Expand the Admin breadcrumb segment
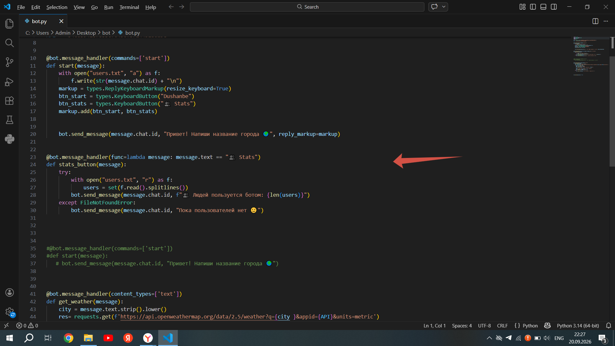The width and height of the screenshot is (615, 346). 63,33
